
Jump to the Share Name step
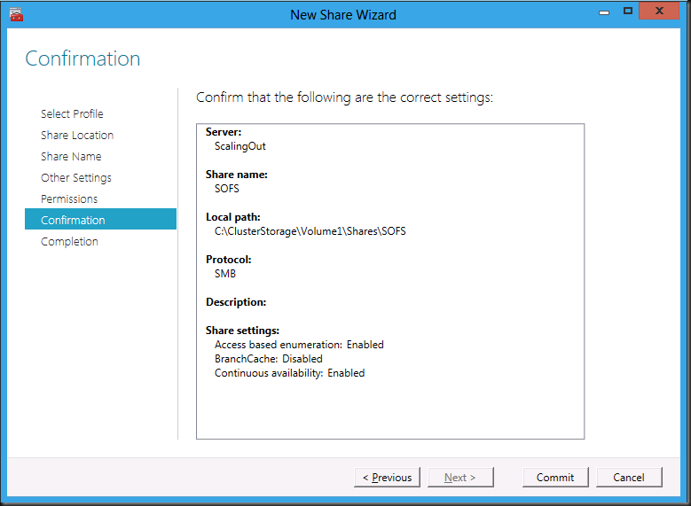coord(71,156)
